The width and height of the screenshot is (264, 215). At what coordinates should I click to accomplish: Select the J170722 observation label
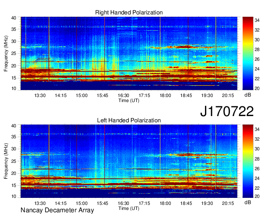tap(227, 111)
